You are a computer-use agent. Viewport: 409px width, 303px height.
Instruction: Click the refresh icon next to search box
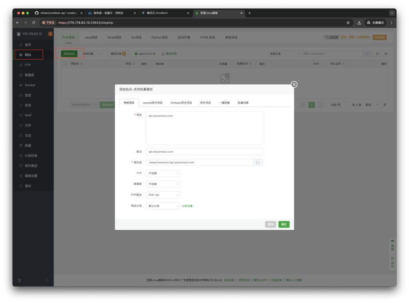377,53
